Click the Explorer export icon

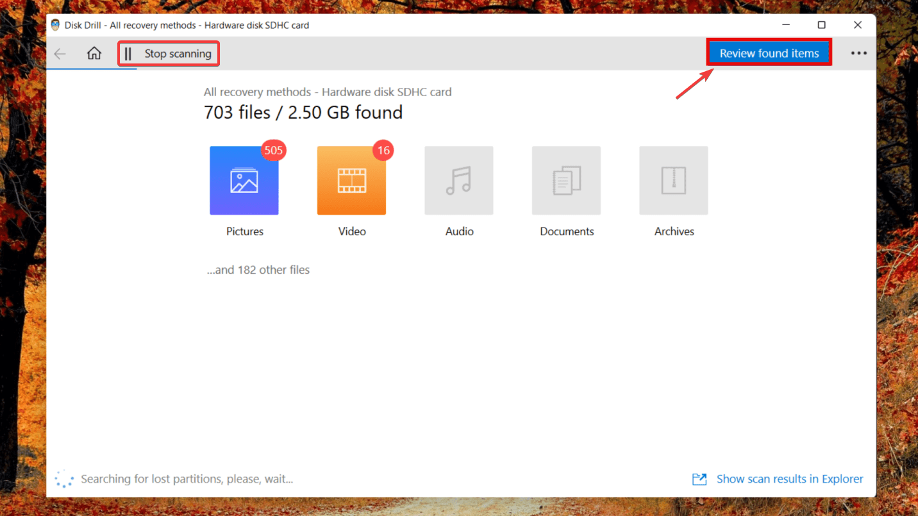tap(699, 479)
